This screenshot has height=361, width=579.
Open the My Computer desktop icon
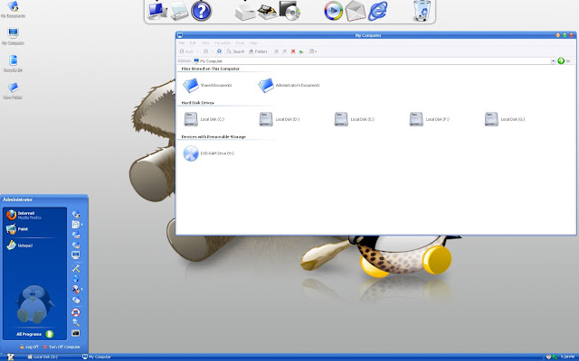13,36
